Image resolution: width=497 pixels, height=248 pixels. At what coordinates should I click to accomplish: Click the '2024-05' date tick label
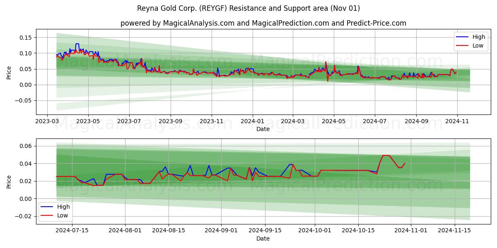click(x=334, y=122)
